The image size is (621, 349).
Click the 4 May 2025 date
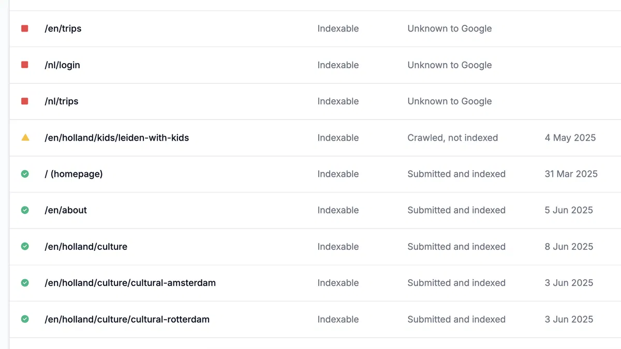(x=570, y=138)
